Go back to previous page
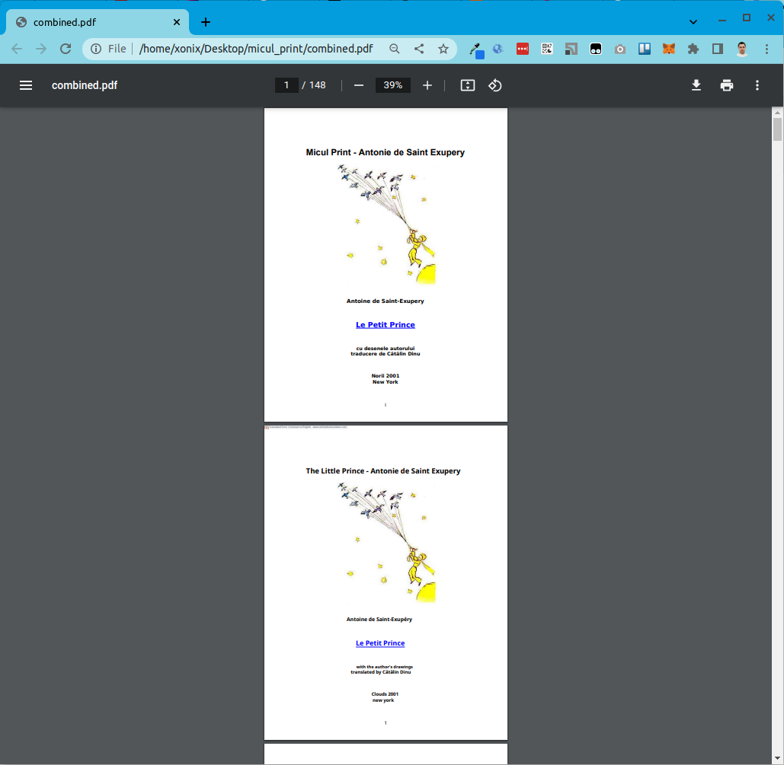This screenshot has width=784, height=765. click(17, 49)
